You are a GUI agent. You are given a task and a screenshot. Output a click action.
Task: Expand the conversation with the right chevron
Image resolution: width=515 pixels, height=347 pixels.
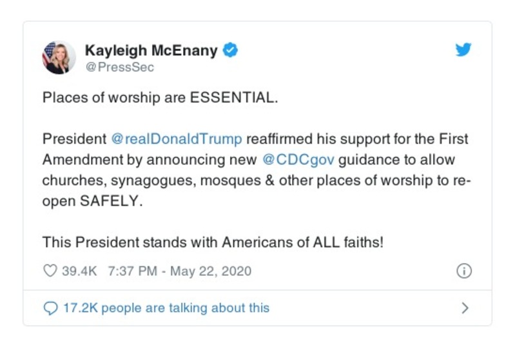coord(465,308)
